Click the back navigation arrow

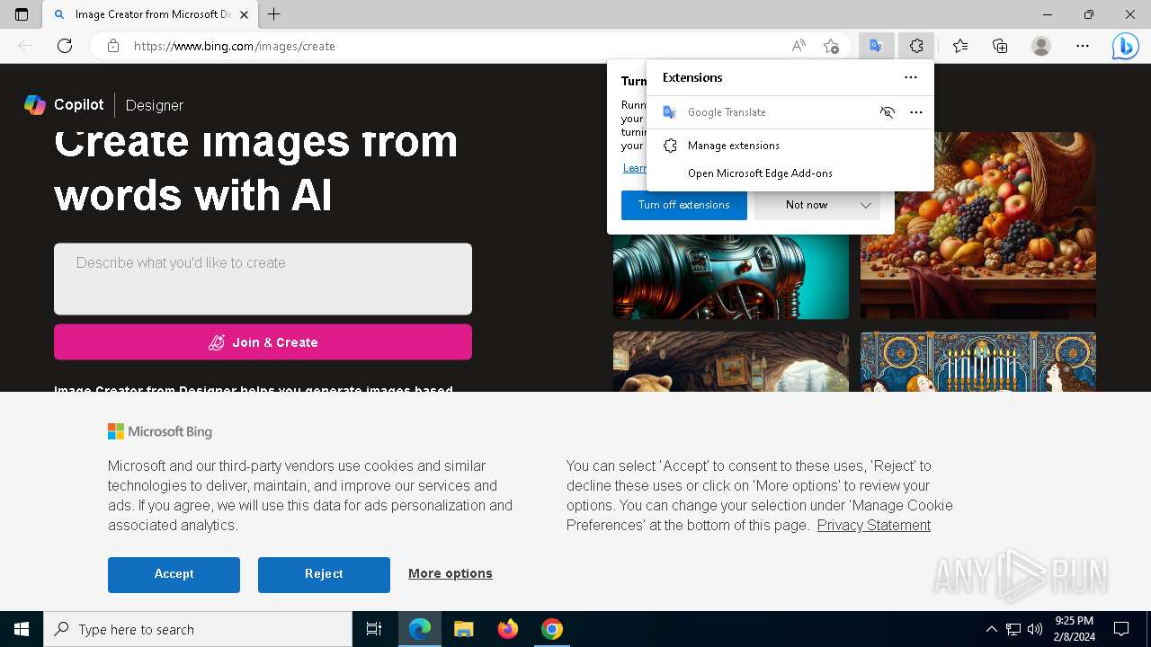pyautogui.click(x=25, y=46)
